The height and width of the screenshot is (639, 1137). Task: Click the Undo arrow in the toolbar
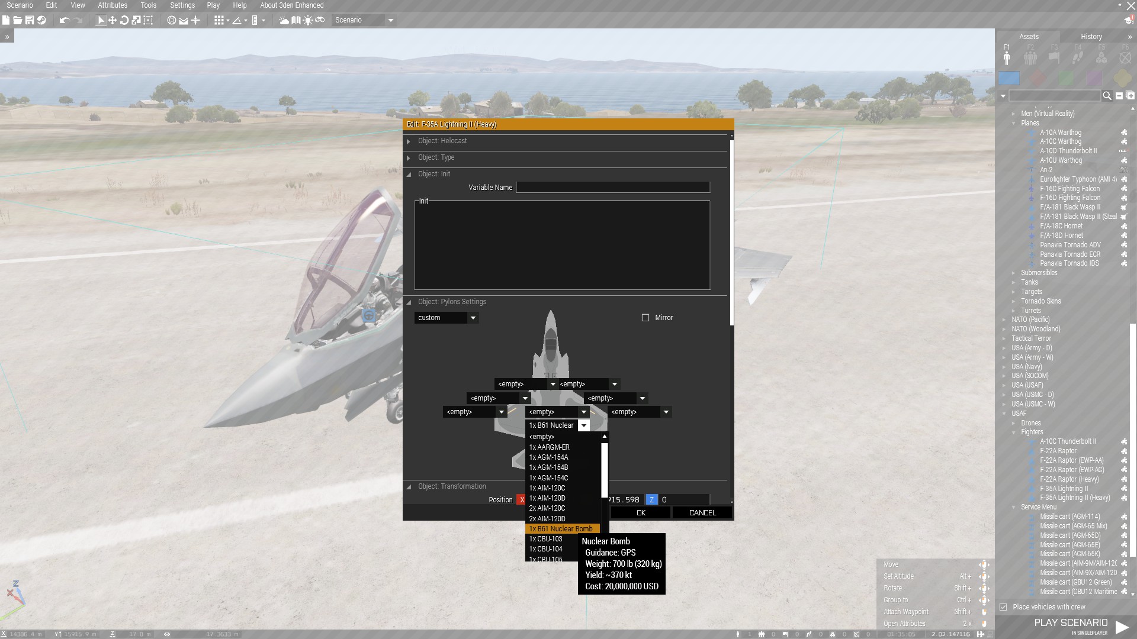(64, 20)
